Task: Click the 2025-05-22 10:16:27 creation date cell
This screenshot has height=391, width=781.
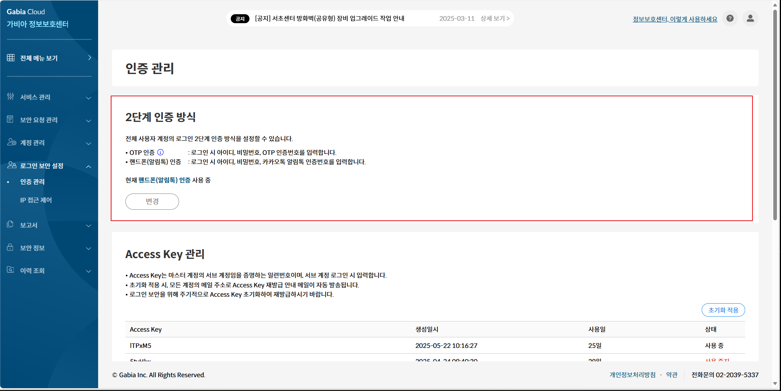Action: (x=446, y=345)
